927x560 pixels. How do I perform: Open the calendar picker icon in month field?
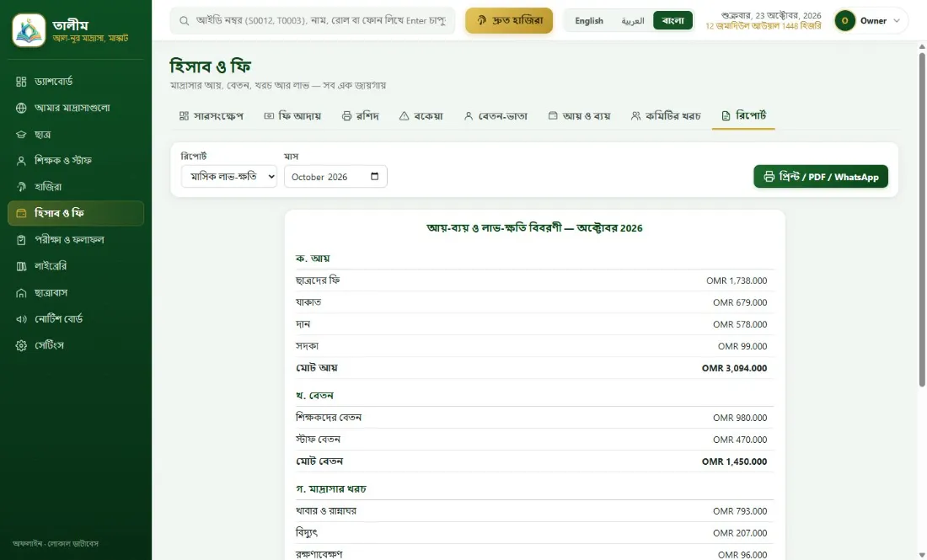tap(374, 177)
